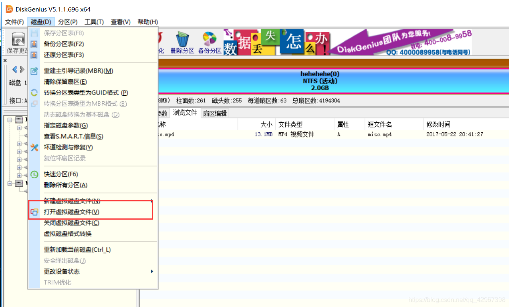Sort by the 属性 column header
The height and width of the screenshot is (307, 509).
[x=349, y=124]
